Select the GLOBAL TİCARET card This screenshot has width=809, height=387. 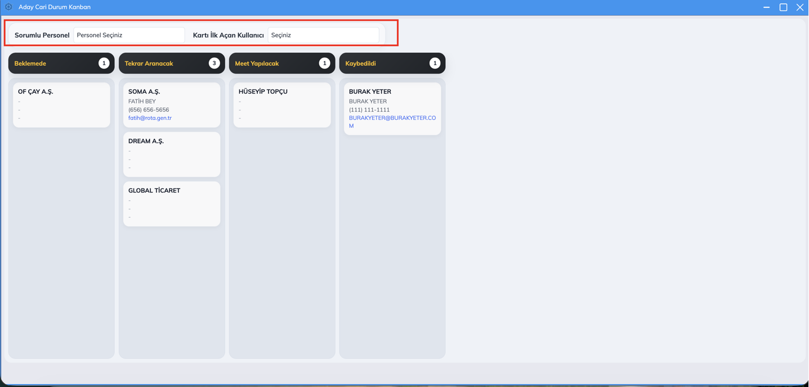172,204
